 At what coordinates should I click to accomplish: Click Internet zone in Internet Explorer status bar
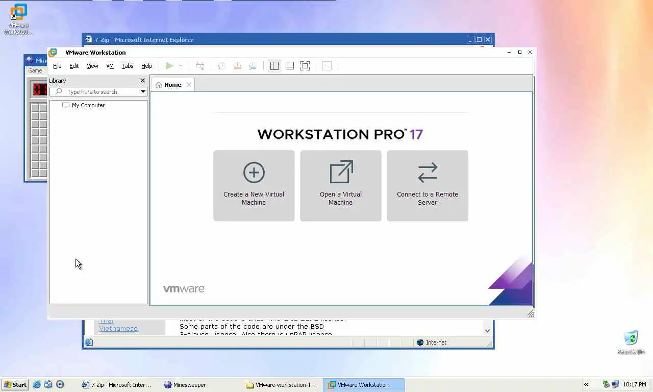pyautogui.click(x=432, y=342)
